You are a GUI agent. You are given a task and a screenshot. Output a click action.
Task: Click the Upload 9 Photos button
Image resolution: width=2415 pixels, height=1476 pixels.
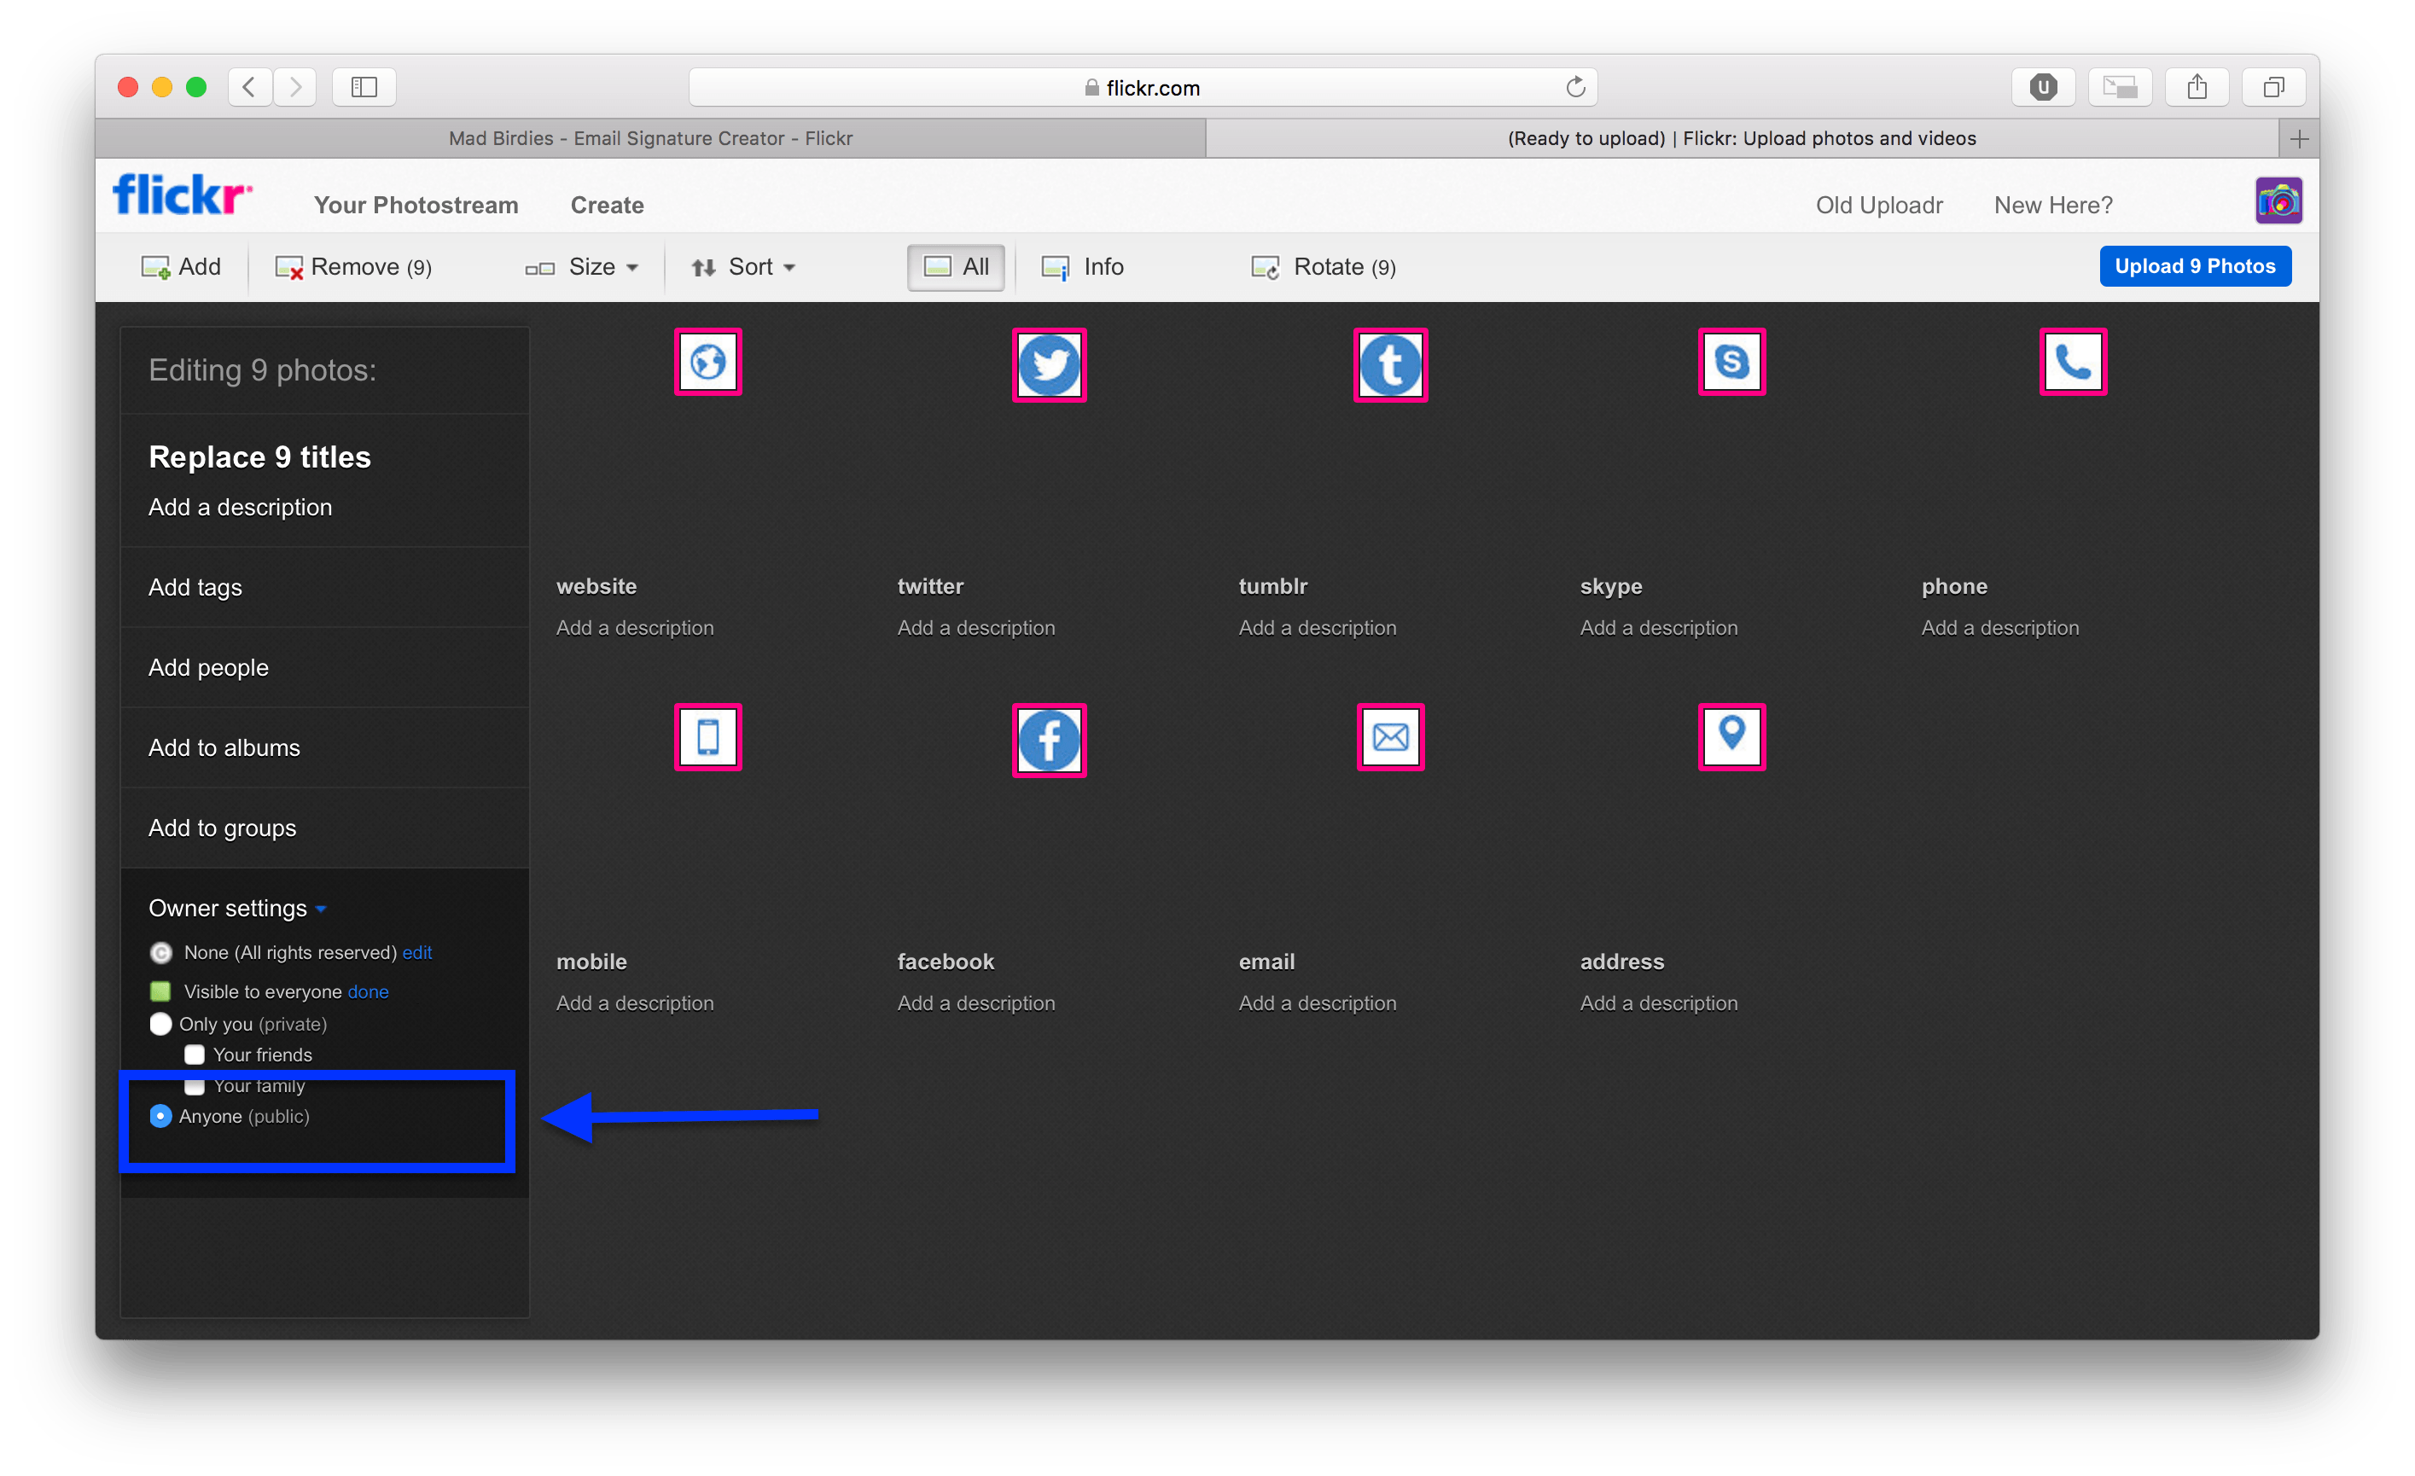point(2195,266)
